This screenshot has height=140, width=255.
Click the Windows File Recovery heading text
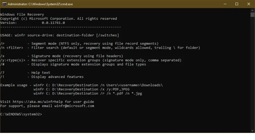pyautogui.click(x=22, y=14)
